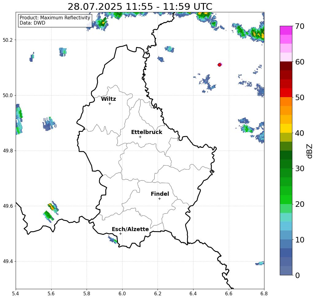Click the Wiltz station label
Viewport: 316px width, 299px height.
(x=108, y=99)
